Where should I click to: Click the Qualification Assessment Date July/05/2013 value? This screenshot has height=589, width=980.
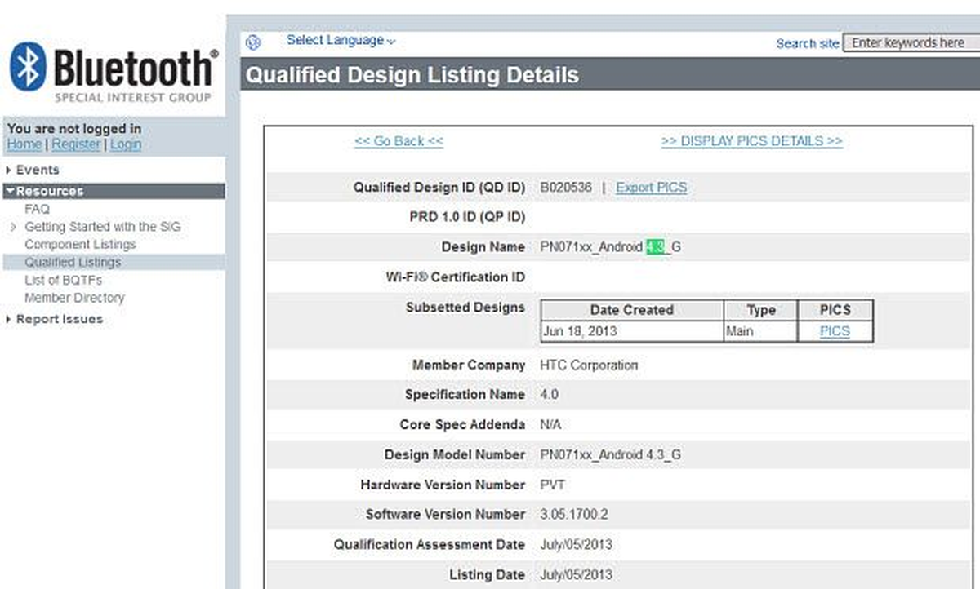(x=577, y=545)
